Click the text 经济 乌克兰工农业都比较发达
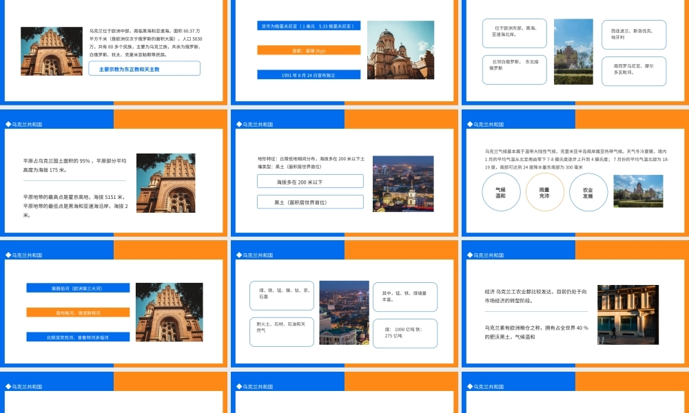689x413 pixels. (535, 296)
